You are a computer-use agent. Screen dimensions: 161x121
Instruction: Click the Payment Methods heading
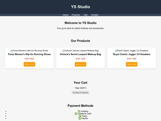click(x=80, y=106)
